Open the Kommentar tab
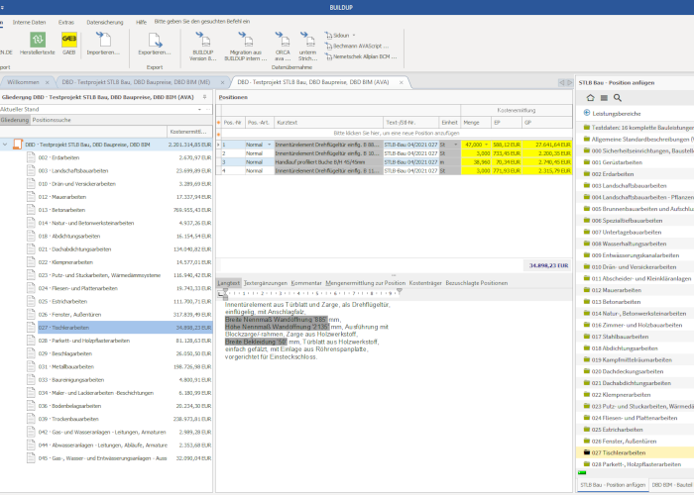Image resolution: width=694 pixels, height=495 pixels. (x=306, y=283)
